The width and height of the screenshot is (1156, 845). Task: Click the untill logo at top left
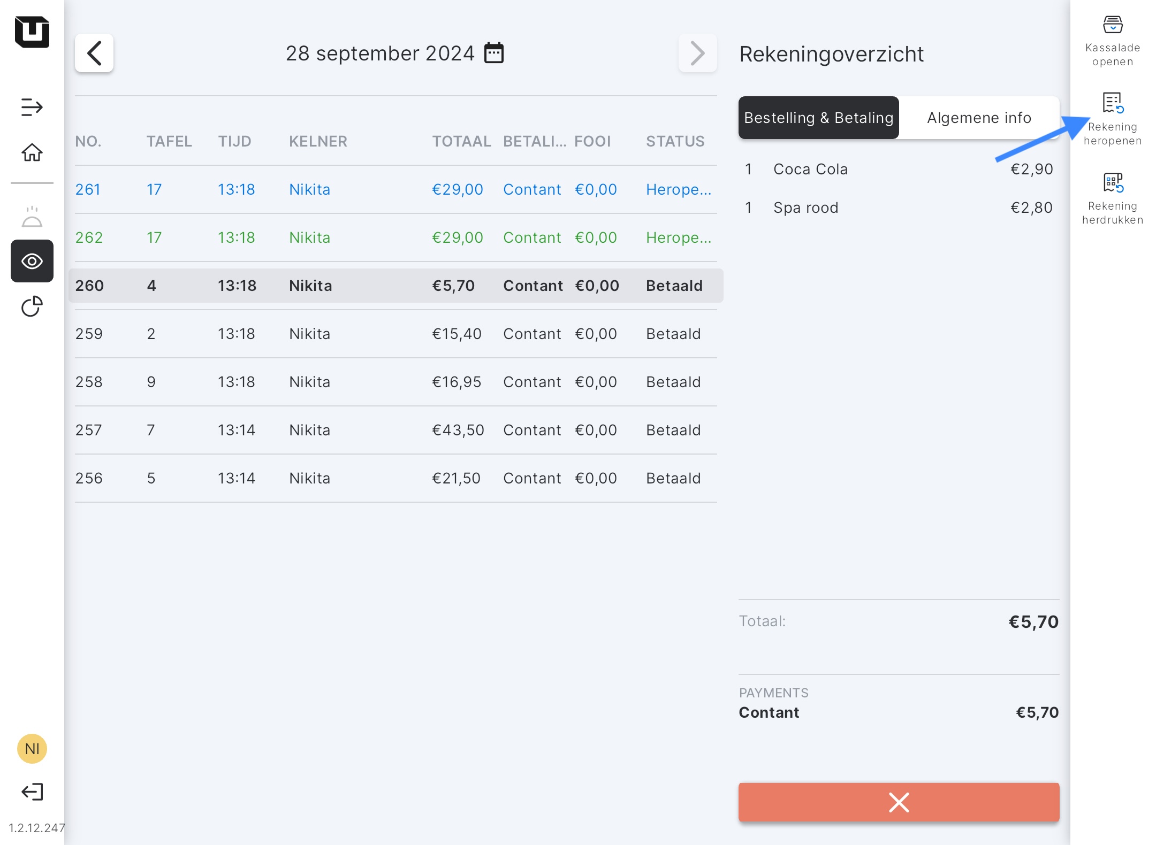(32, 32)
